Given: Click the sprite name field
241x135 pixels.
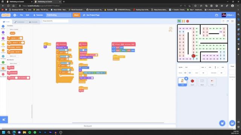Looking at the screenshot, I should [x=192, y=67].
